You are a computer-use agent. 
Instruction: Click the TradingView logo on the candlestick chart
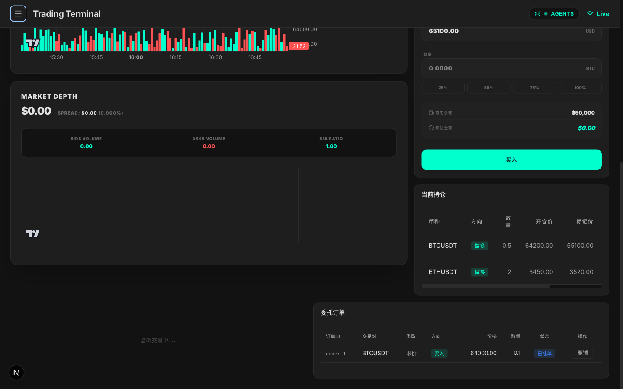[x=33, y=43]
